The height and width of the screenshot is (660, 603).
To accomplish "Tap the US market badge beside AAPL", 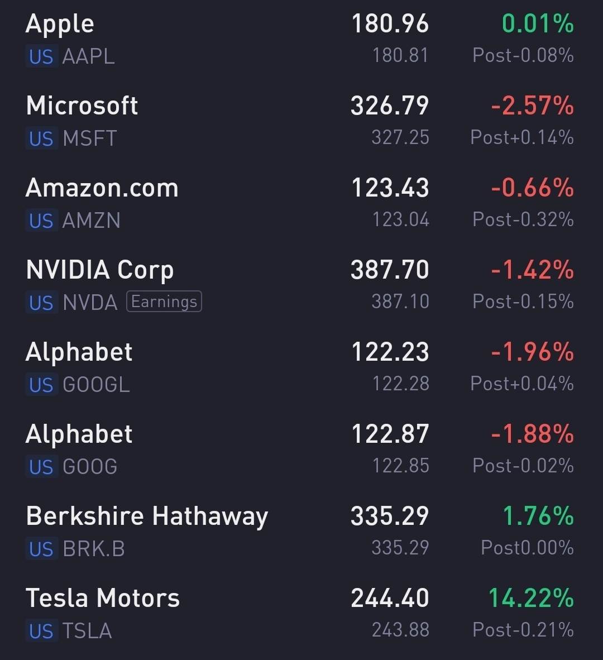I will coord(41,57).
